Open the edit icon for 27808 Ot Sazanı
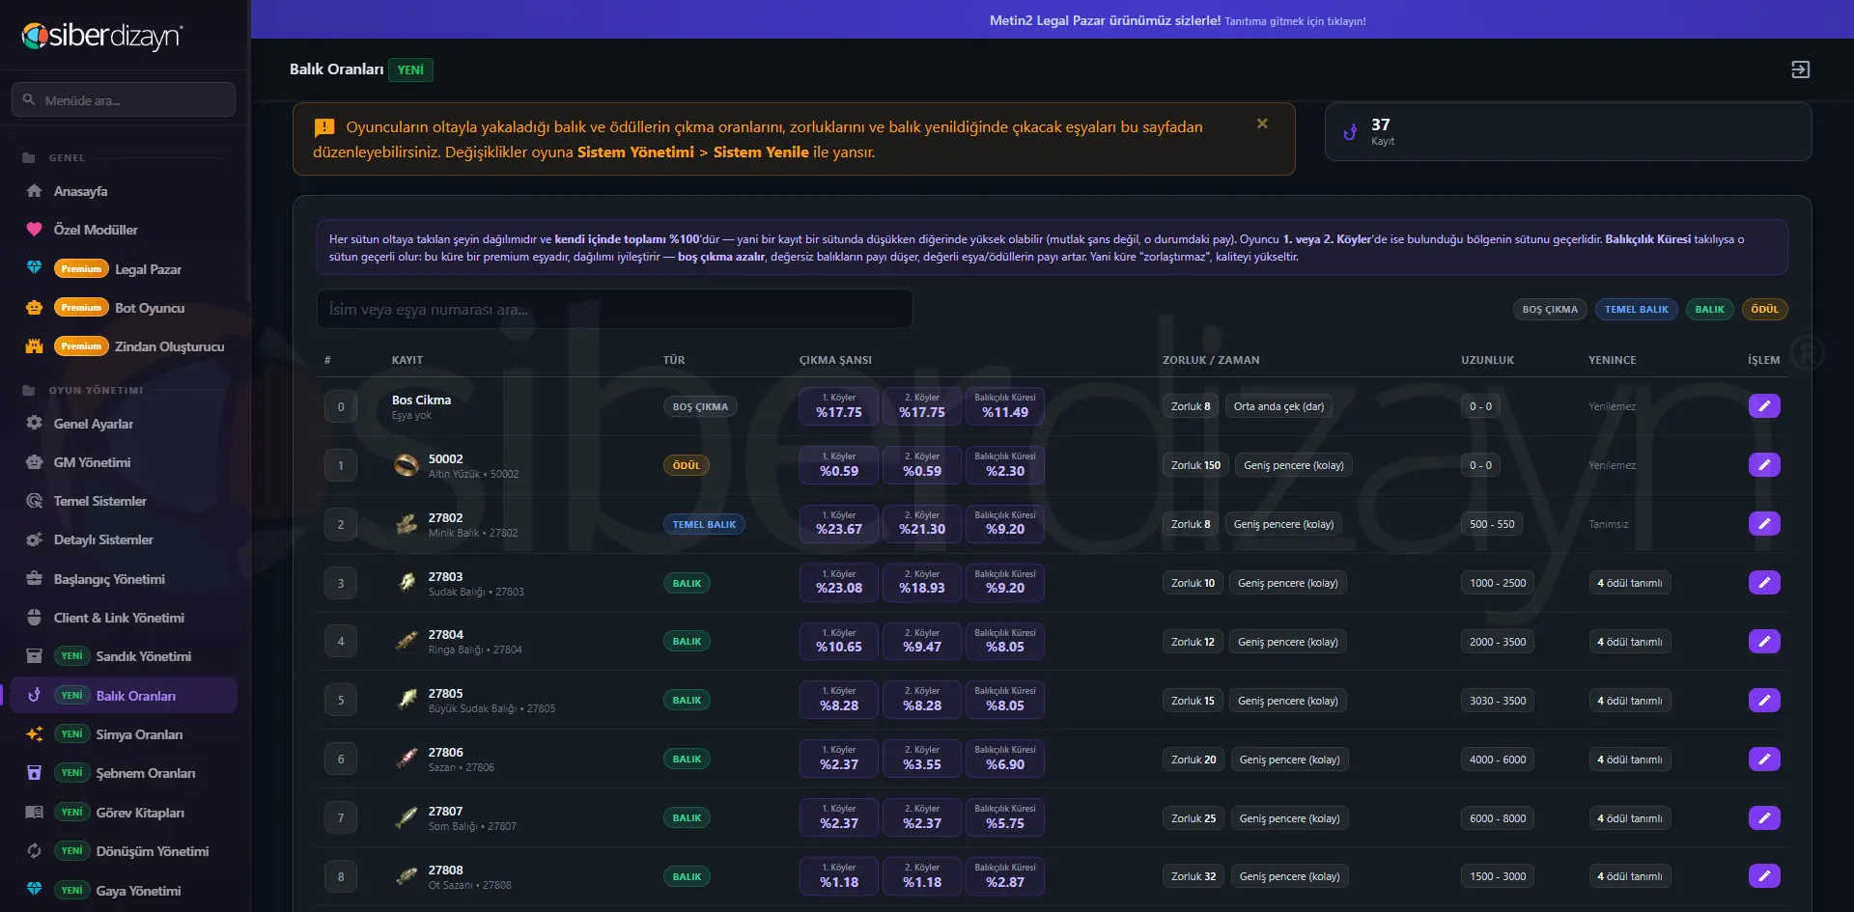Viewport: 1854px width, 912px height. point(1764,876)
